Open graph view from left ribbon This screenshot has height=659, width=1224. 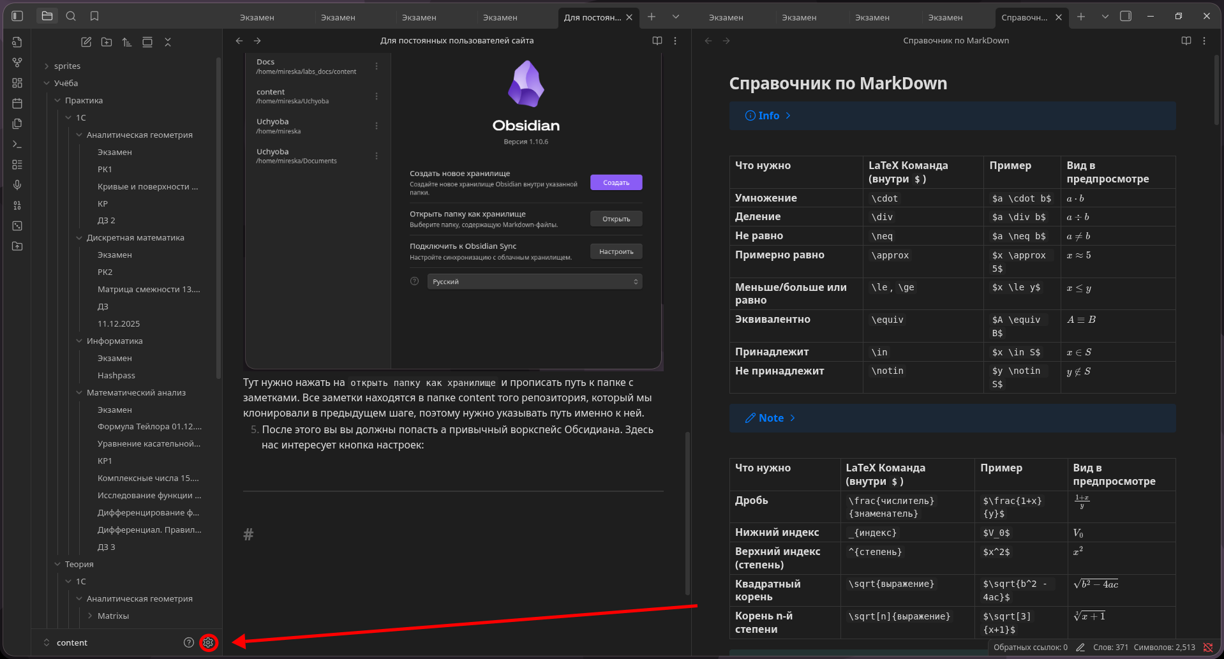pos(17,63)
